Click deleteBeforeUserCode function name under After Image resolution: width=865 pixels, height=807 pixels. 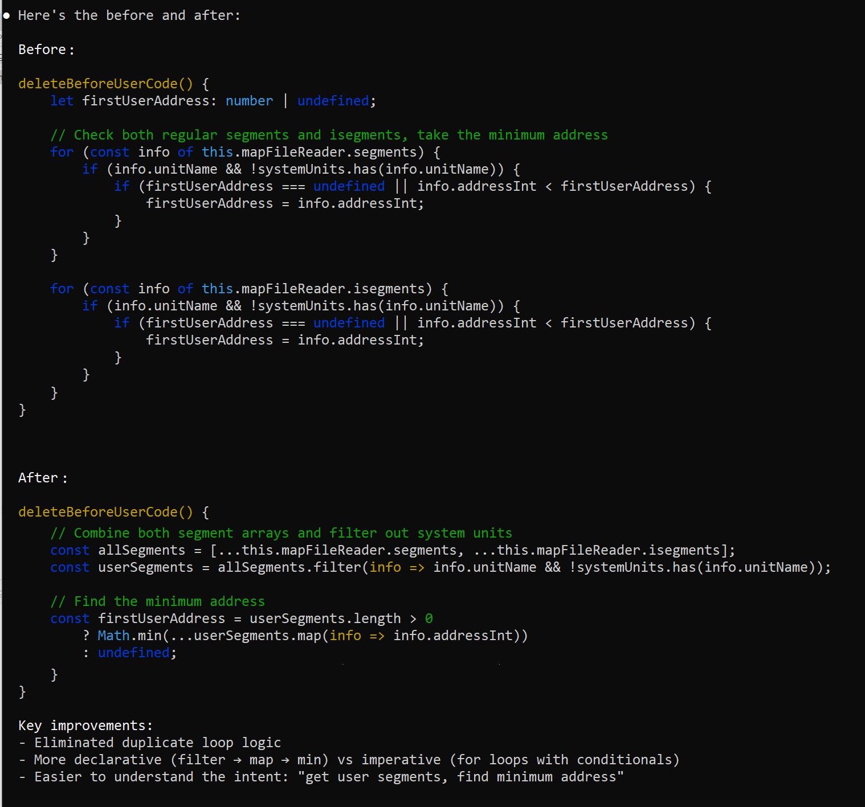pyautogui.click(x=98, y=513)
